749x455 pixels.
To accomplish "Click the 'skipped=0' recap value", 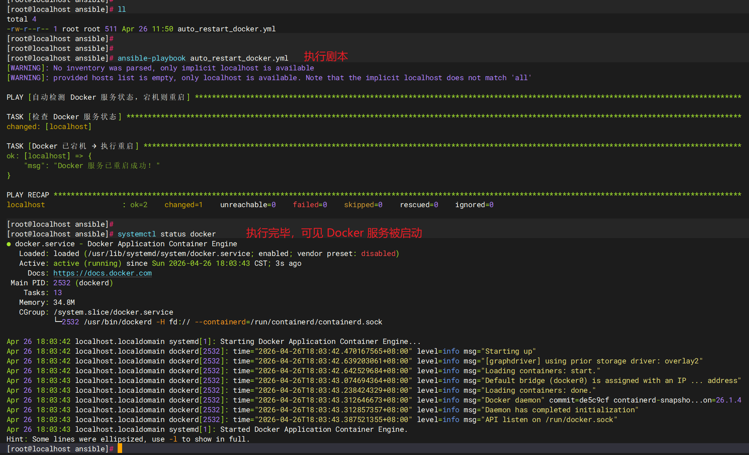I will tap(363, 205).
